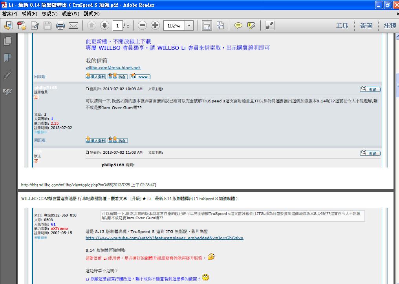Go to the previous page arrow
The width and height of the screenshot is (399, 284).
tap(92, 26)
